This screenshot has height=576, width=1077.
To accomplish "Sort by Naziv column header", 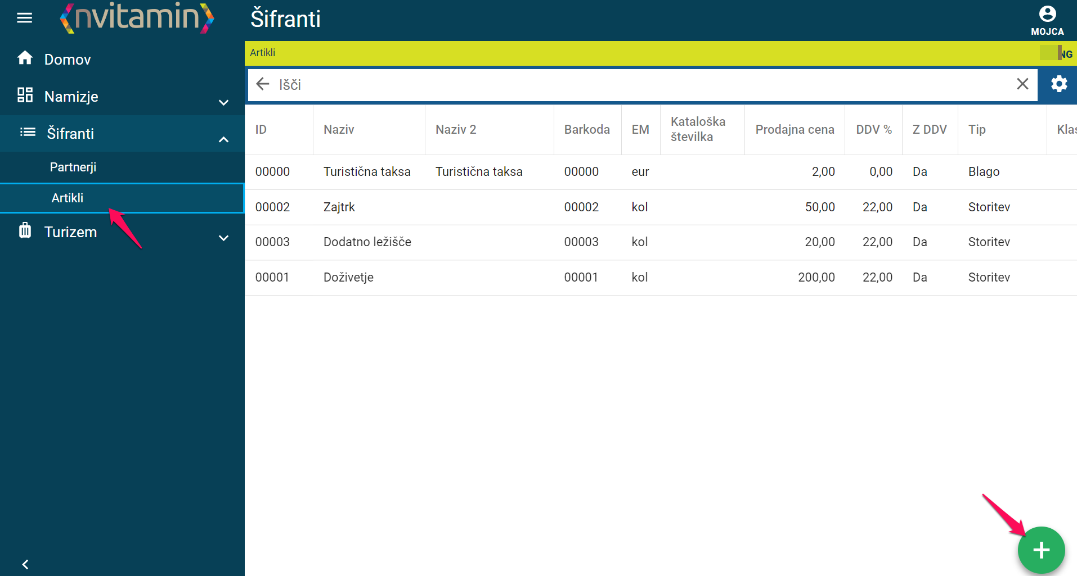I will (339, 130).
